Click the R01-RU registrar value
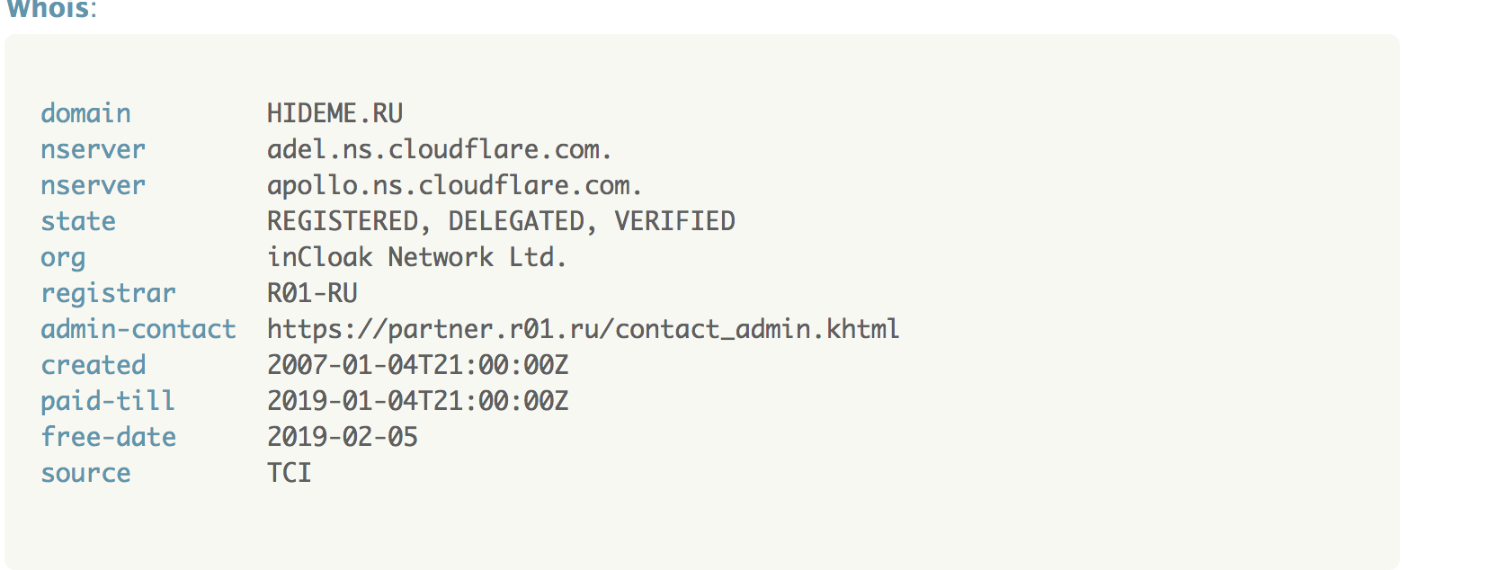 click(x=312, y=293)
